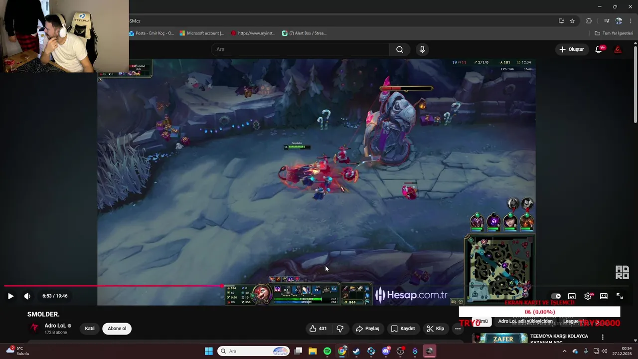
Task: Open the OBS icon on the taskbar
Action: pos(400,351)
